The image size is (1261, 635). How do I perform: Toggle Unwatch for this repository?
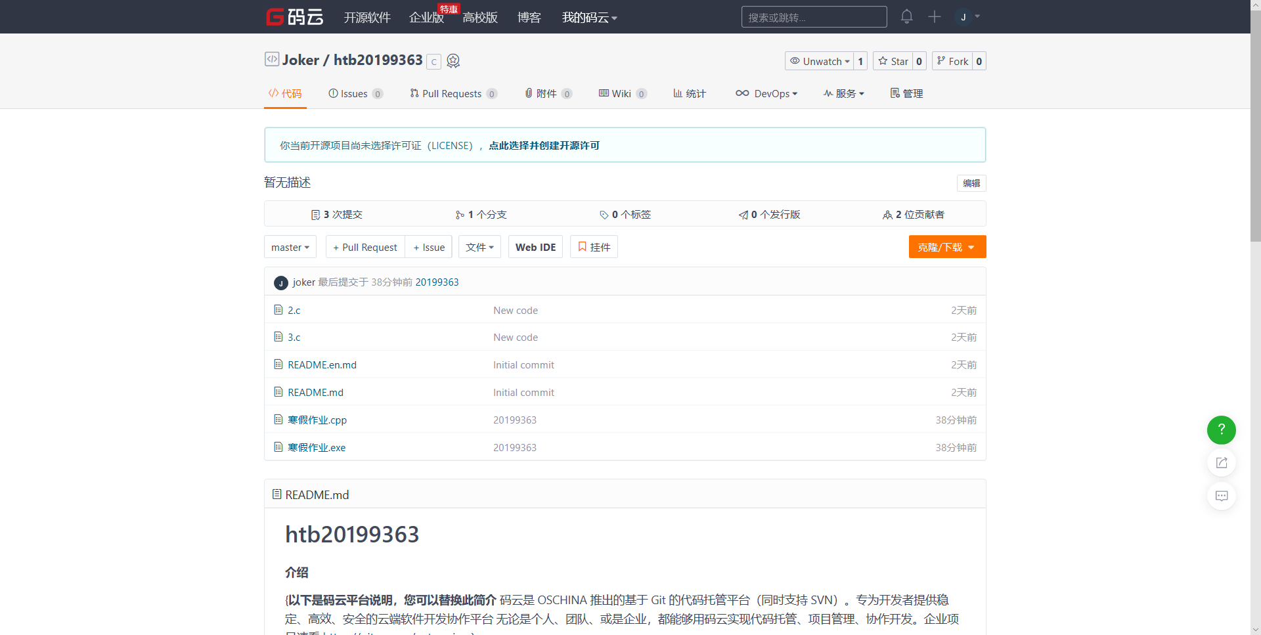pos(819,61)
